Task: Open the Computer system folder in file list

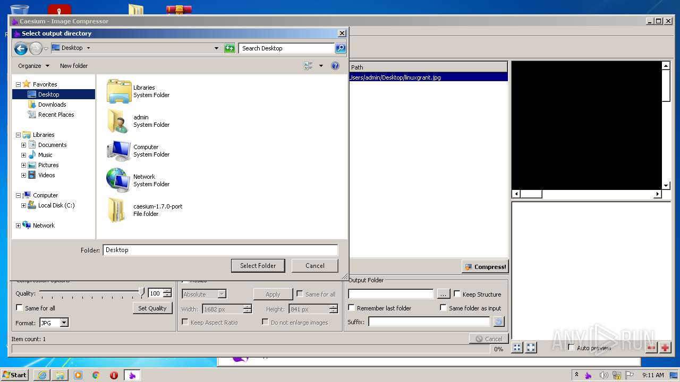Action: (x=118, y=151)
